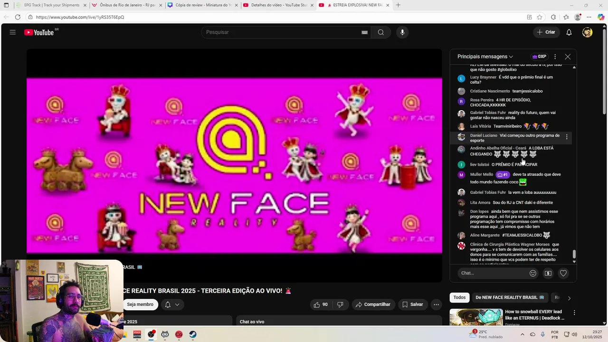Show hidden system tray icons chevron
Image resolution: width=608 pixels, height=342 pixels.
(522, 334)
